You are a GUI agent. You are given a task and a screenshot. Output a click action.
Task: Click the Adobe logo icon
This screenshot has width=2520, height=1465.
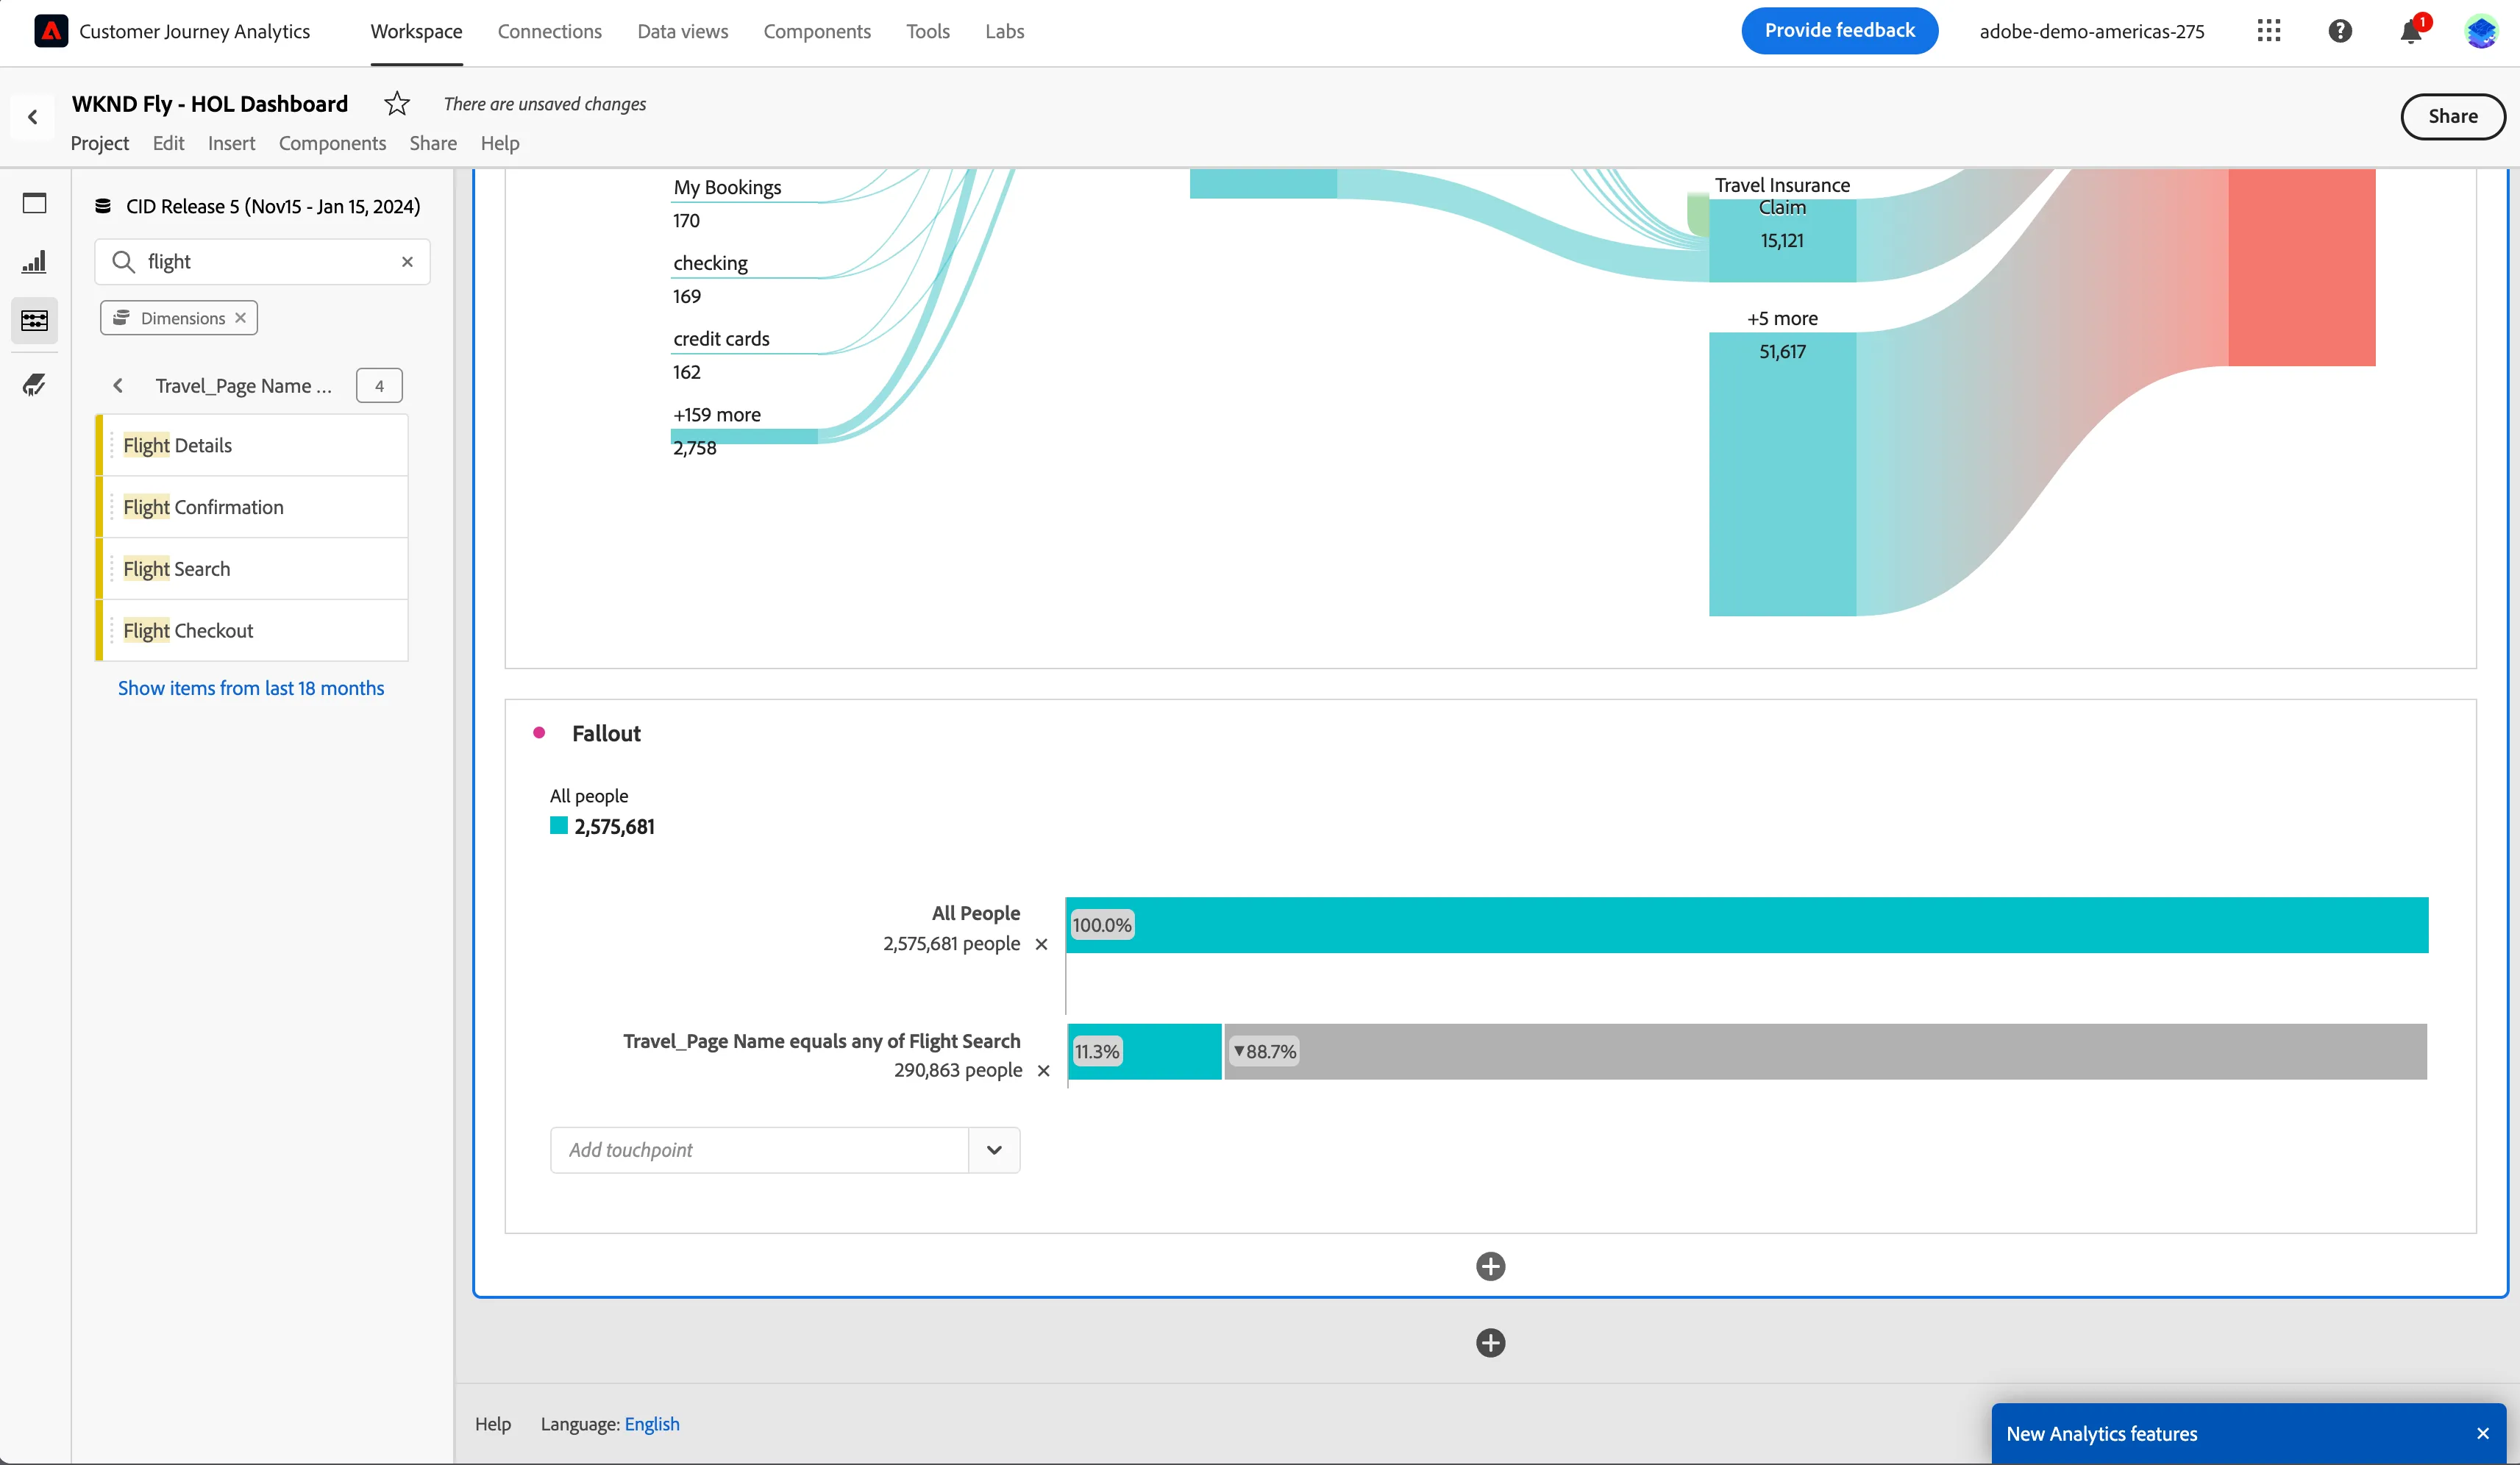(51, 31)
